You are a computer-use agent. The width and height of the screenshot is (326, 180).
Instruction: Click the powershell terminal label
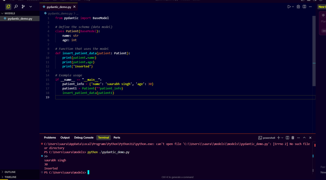coord(267,138)
